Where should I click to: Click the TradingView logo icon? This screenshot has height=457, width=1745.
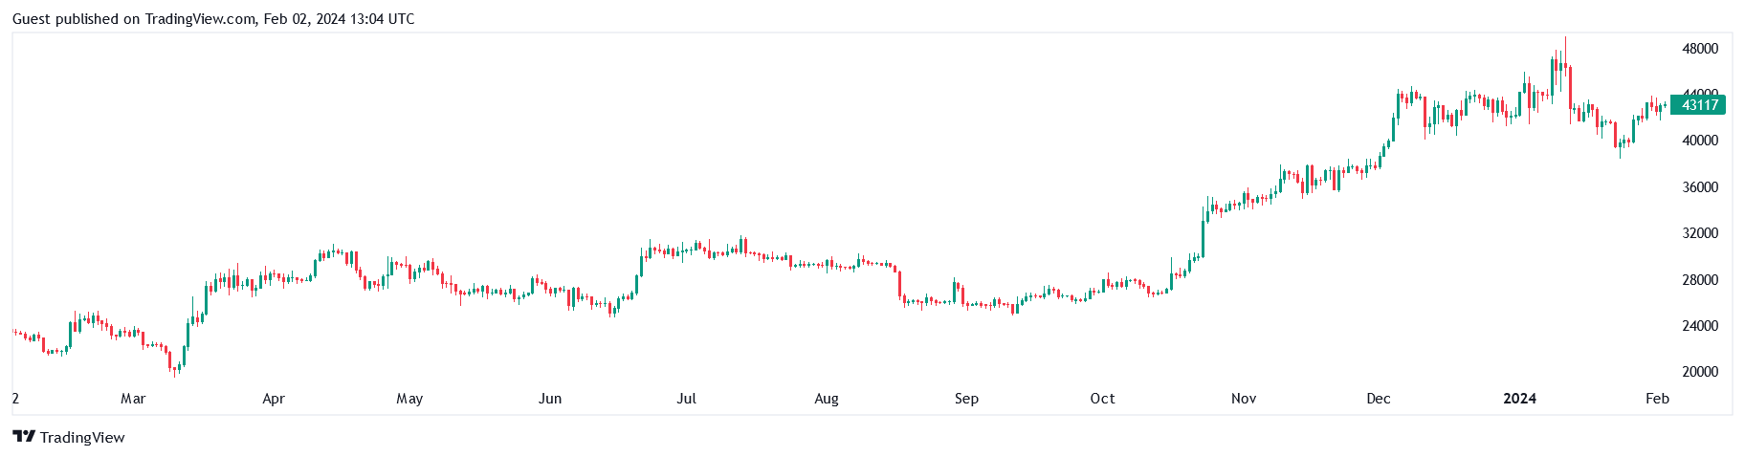click(x=24, y=437)
